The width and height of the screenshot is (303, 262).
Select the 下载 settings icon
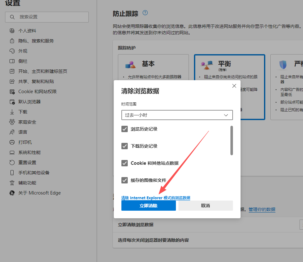coord(11,112)
